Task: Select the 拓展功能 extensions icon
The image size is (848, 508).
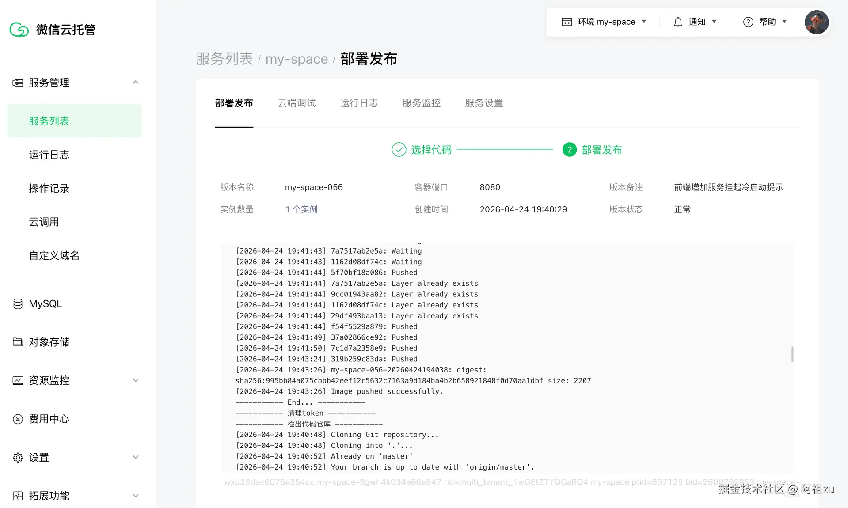Action: pos(18,496)
